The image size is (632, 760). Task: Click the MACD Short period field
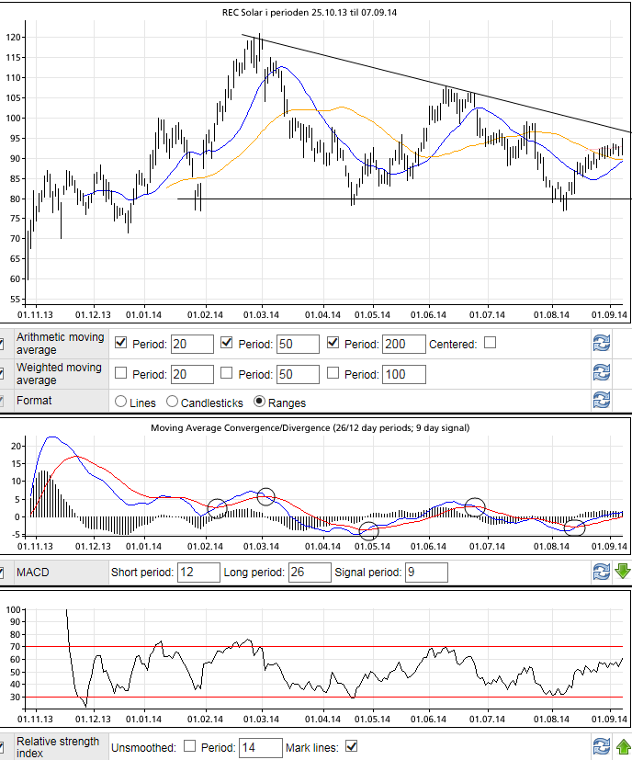pos(197,573)
